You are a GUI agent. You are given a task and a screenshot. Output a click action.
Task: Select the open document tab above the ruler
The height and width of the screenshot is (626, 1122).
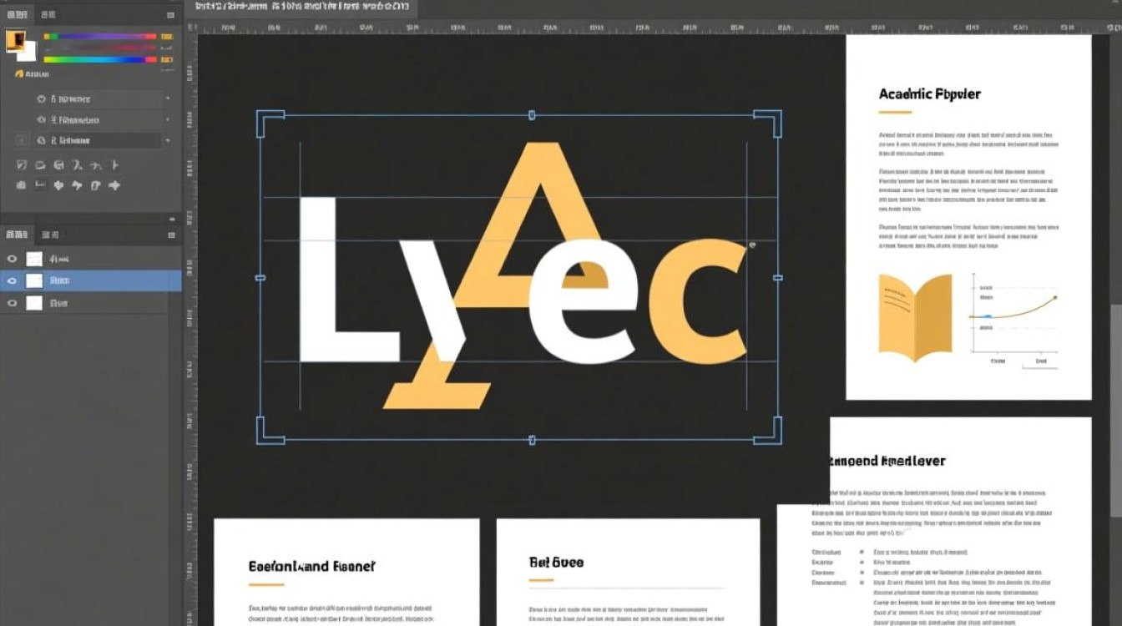[x=302, y=7]
